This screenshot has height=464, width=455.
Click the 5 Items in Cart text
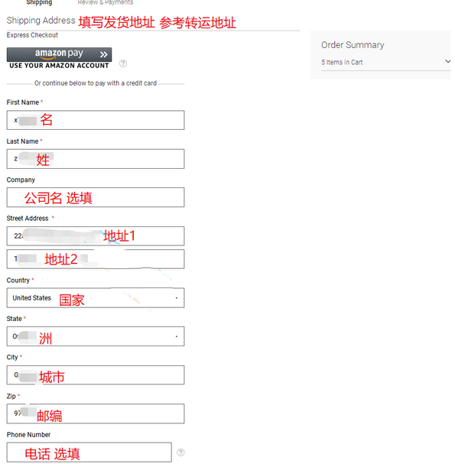tap(342, 62)
